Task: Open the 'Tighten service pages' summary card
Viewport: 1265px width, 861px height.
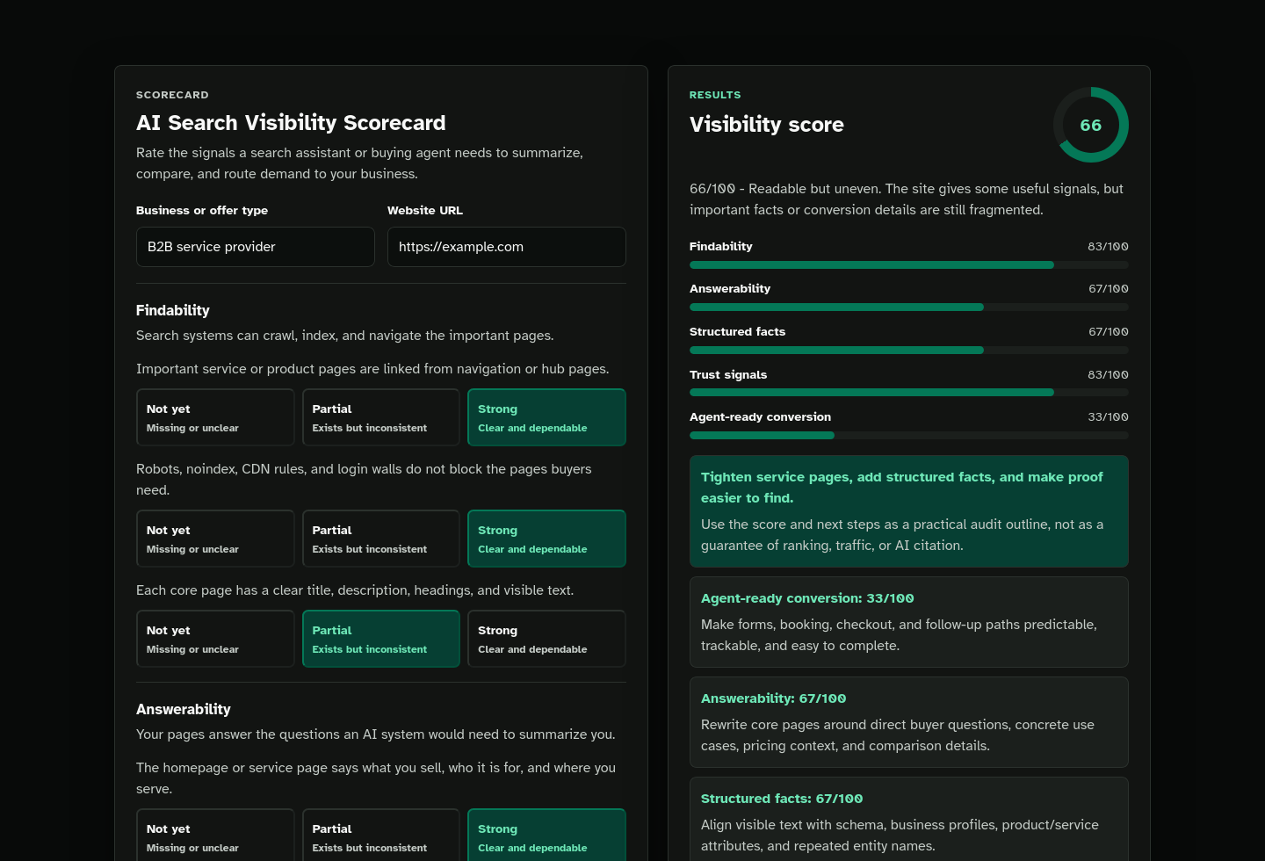Action: coord(909,511)
